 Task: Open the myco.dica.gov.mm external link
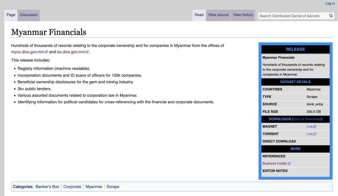coord(30,52)
